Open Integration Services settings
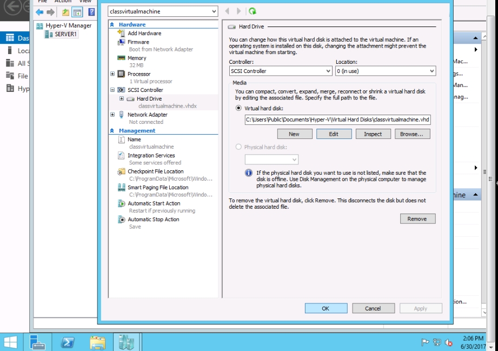498x351 pixels. click(x=151, y=155)
